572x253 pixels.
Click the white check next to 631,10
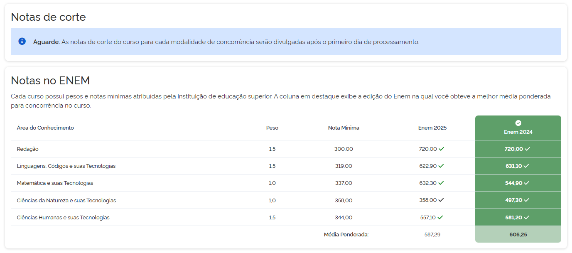click(526, 166)
